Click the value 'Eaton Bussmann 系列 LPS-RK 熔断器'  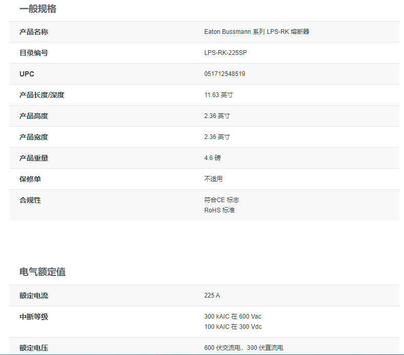tap(257, 32)
